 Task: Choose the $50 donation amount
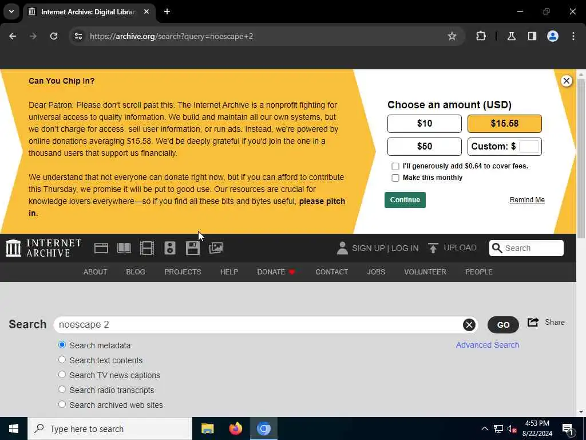[425, 147]
